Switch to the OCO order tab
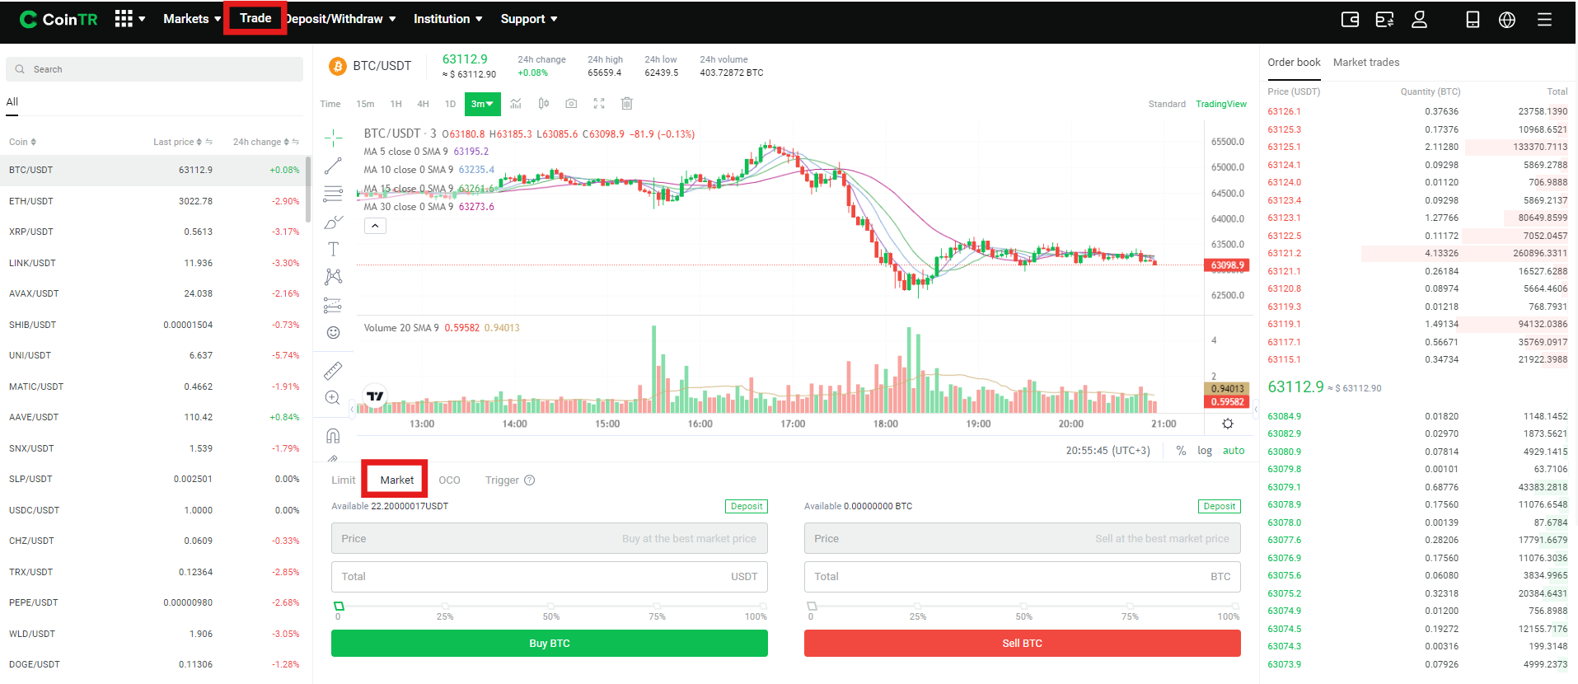The height and width of the screenshot is (684, 1578). [x=449, y=480]
